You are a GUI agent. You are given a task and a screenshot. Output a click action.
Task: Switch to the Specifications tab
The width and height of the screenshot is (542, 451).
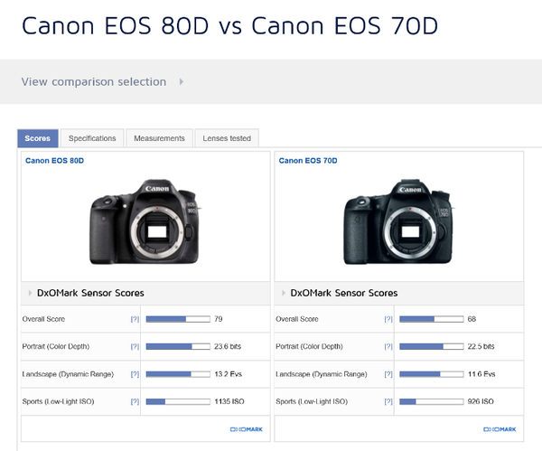(92, 138)
